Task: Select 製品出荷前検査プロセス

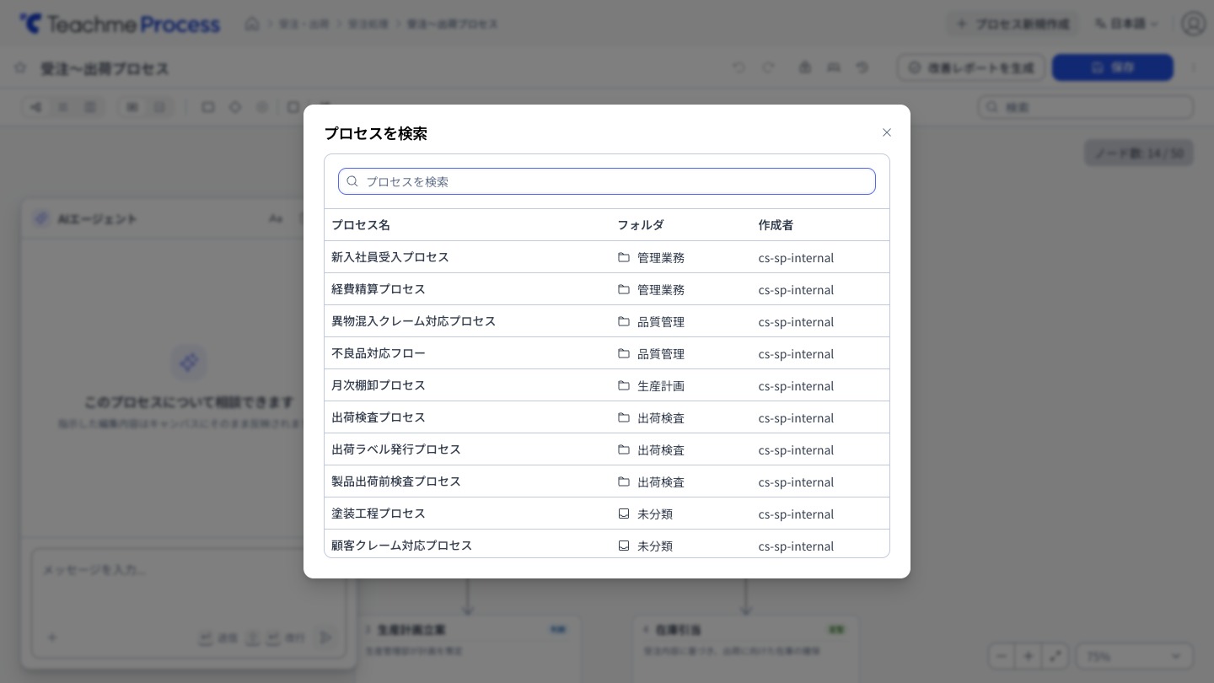Action: [607, 481]
